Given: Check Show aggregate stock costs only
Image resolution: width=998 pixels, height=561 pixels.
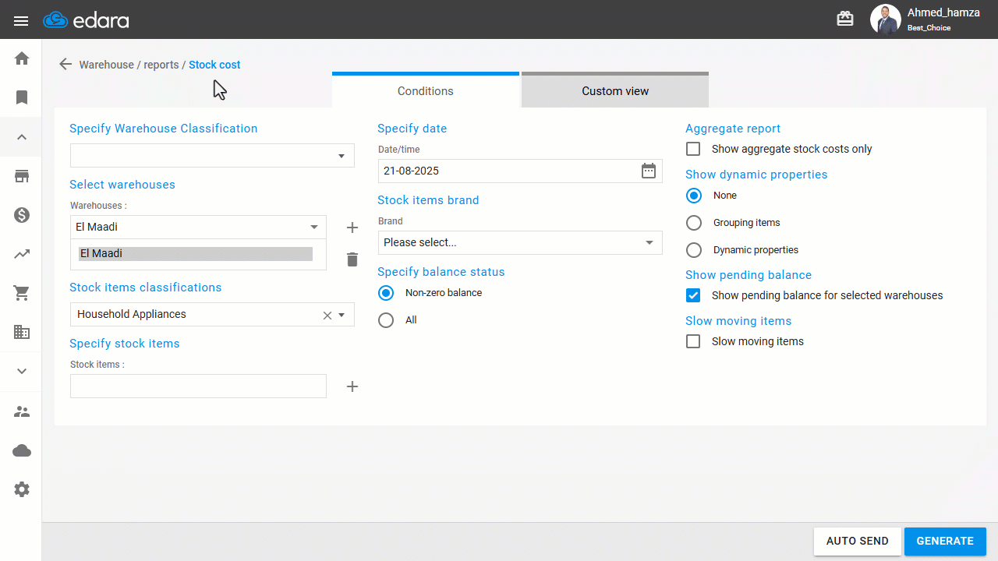Looking at the screenshot, I should pos(693,149).
